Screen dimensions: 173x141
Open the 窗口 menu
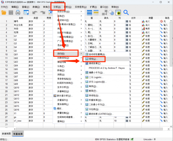[x=104, y=7]
